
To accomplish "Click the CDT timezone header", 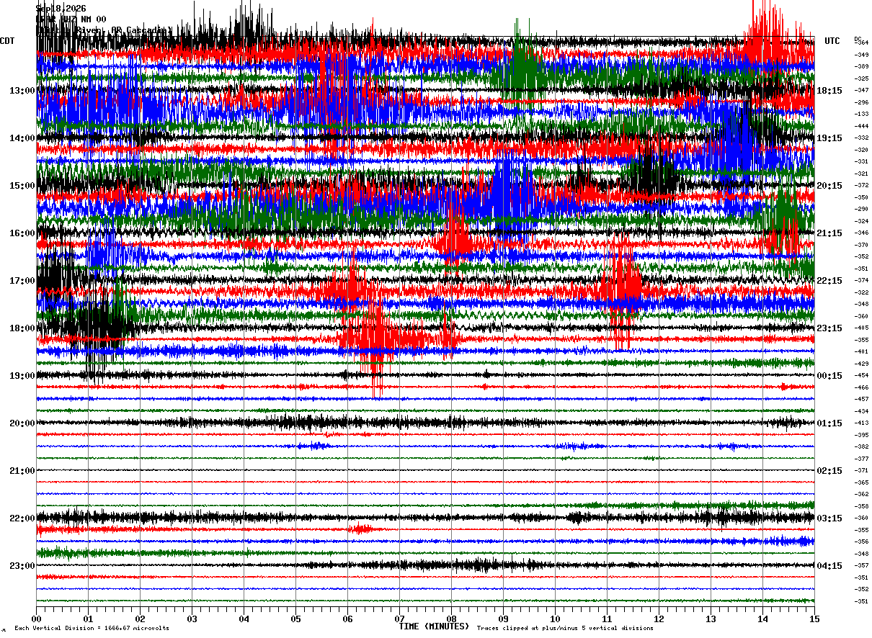I will (x=8, y=41).
